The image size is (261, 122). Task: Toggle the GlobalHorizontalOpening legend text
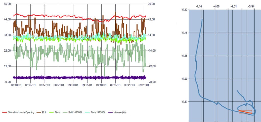[x=21, y=113]
